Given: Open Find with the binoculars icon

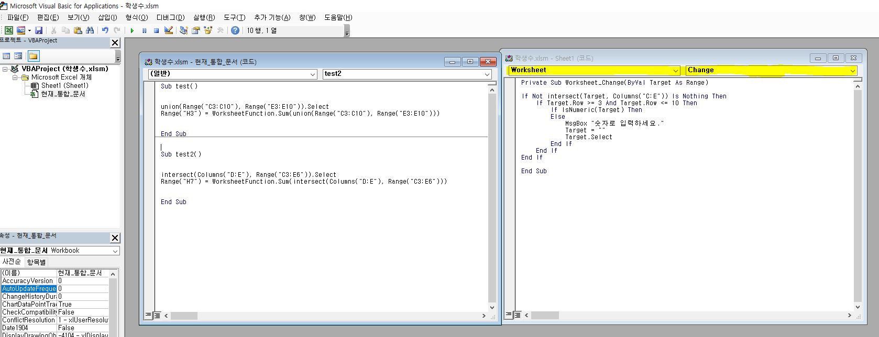Looking at the screenshot, I should (x=90, y=30).
